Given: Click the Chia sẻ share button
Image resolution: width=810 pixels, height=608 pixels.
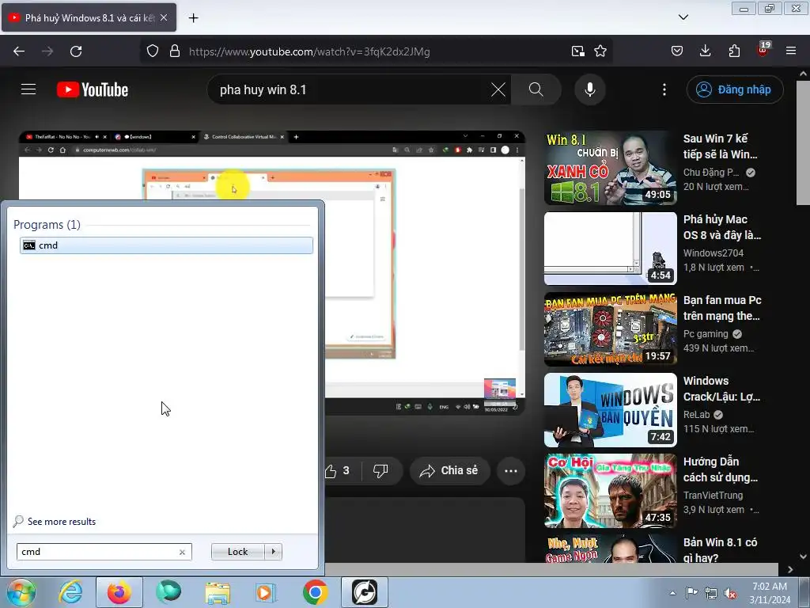Looking at the screenshot, I should point(449,471).
